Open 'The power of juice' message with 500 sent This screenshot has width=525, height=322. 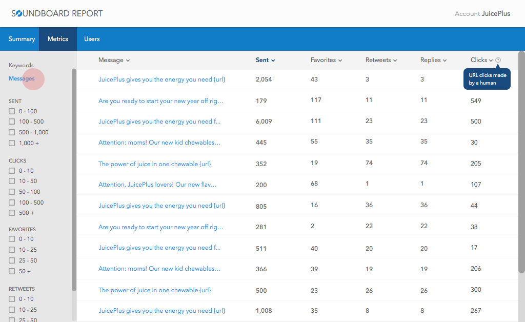pyautogui.click(x=155, y=290)
